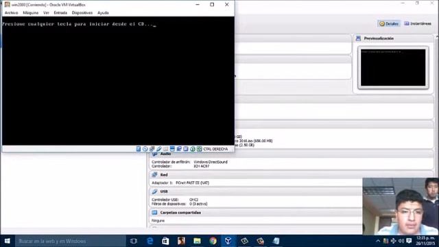The image size is (439, 247).
Task: Click the optical disc icon in the VM status bar
Action: point(145,149)
